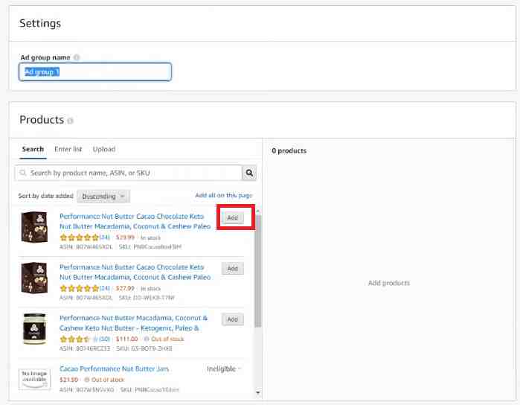The image size is (520, 405).
Task: Click the star rating of $29.99 product
Action: pyautogui.click(x=80, y=237)
